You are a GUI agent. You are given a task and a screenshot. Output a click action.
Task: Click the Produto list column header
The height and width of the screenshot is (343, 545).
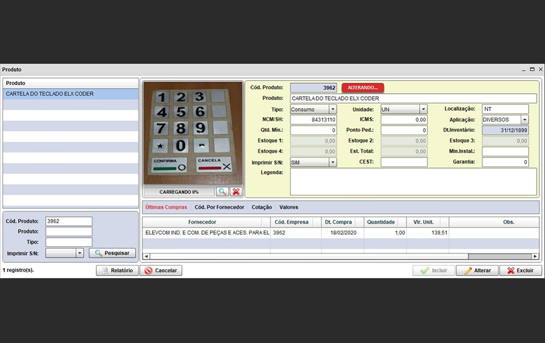point(71,83)
